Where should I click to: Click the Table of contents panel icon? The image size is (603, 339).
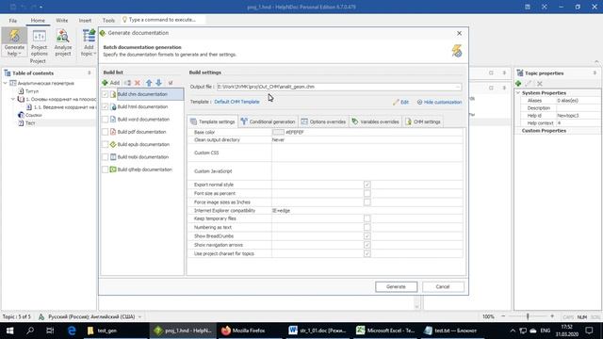[x=8, y=73]
